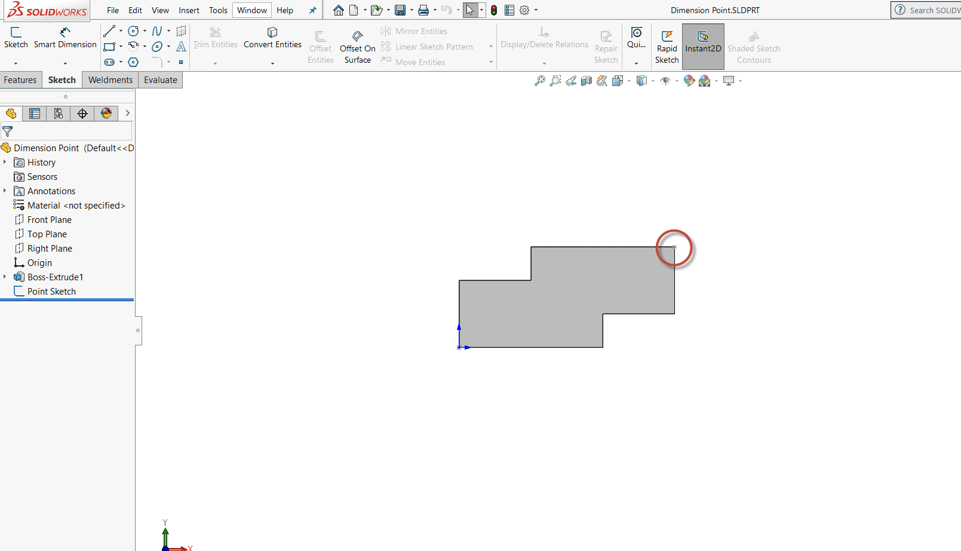This screenshot has height=551, width=961.
Task: Open the View Orientation cube icon
Action: tap(618, 81)
